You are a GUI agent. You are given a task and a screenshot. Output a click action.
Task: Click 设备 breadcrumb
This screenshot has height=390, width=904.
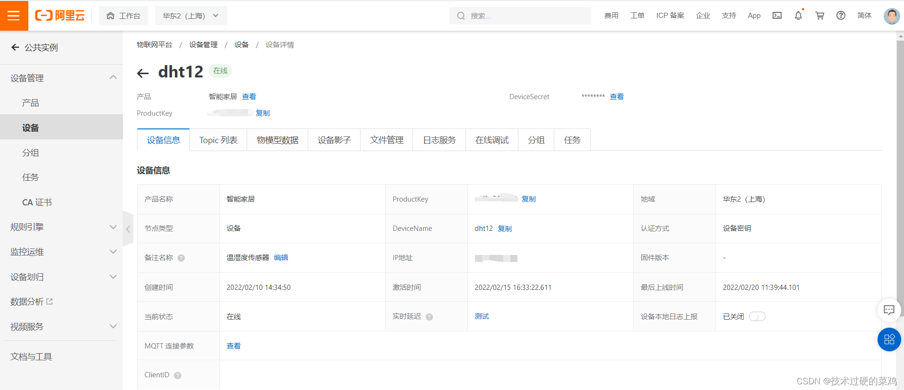coord(241,44)
